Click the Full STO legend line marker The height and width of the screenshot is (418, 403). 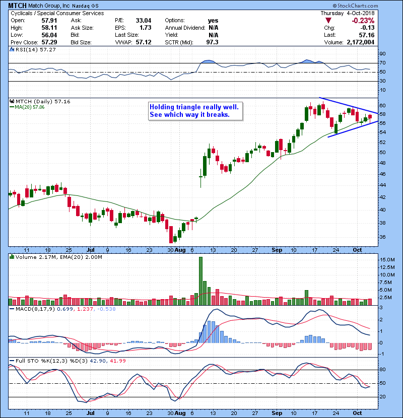pos(12,361)
